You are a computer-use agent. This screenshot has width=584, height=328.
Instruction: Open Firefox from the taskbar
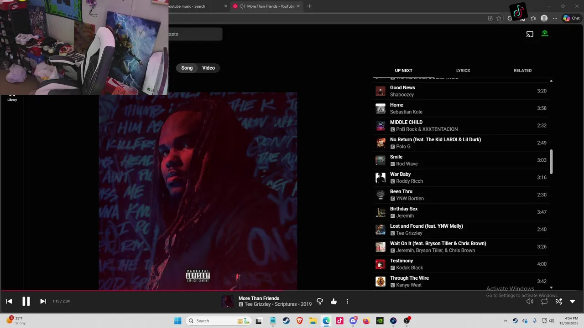366,321
